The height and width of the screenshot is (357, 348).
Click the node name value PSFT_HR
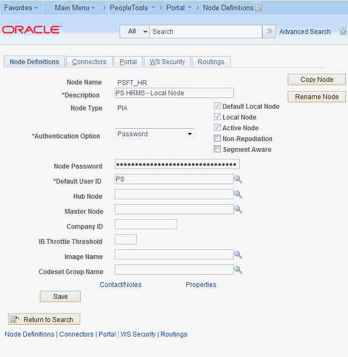132,82
